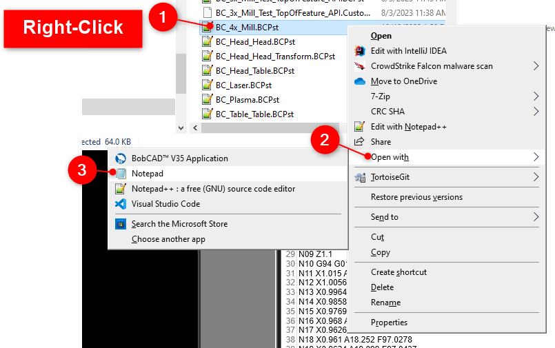555x348 pixels.
Task: Click the file icon of BC_Head_Head_Transform.BCPst
Action: click(x=207, y=57)
